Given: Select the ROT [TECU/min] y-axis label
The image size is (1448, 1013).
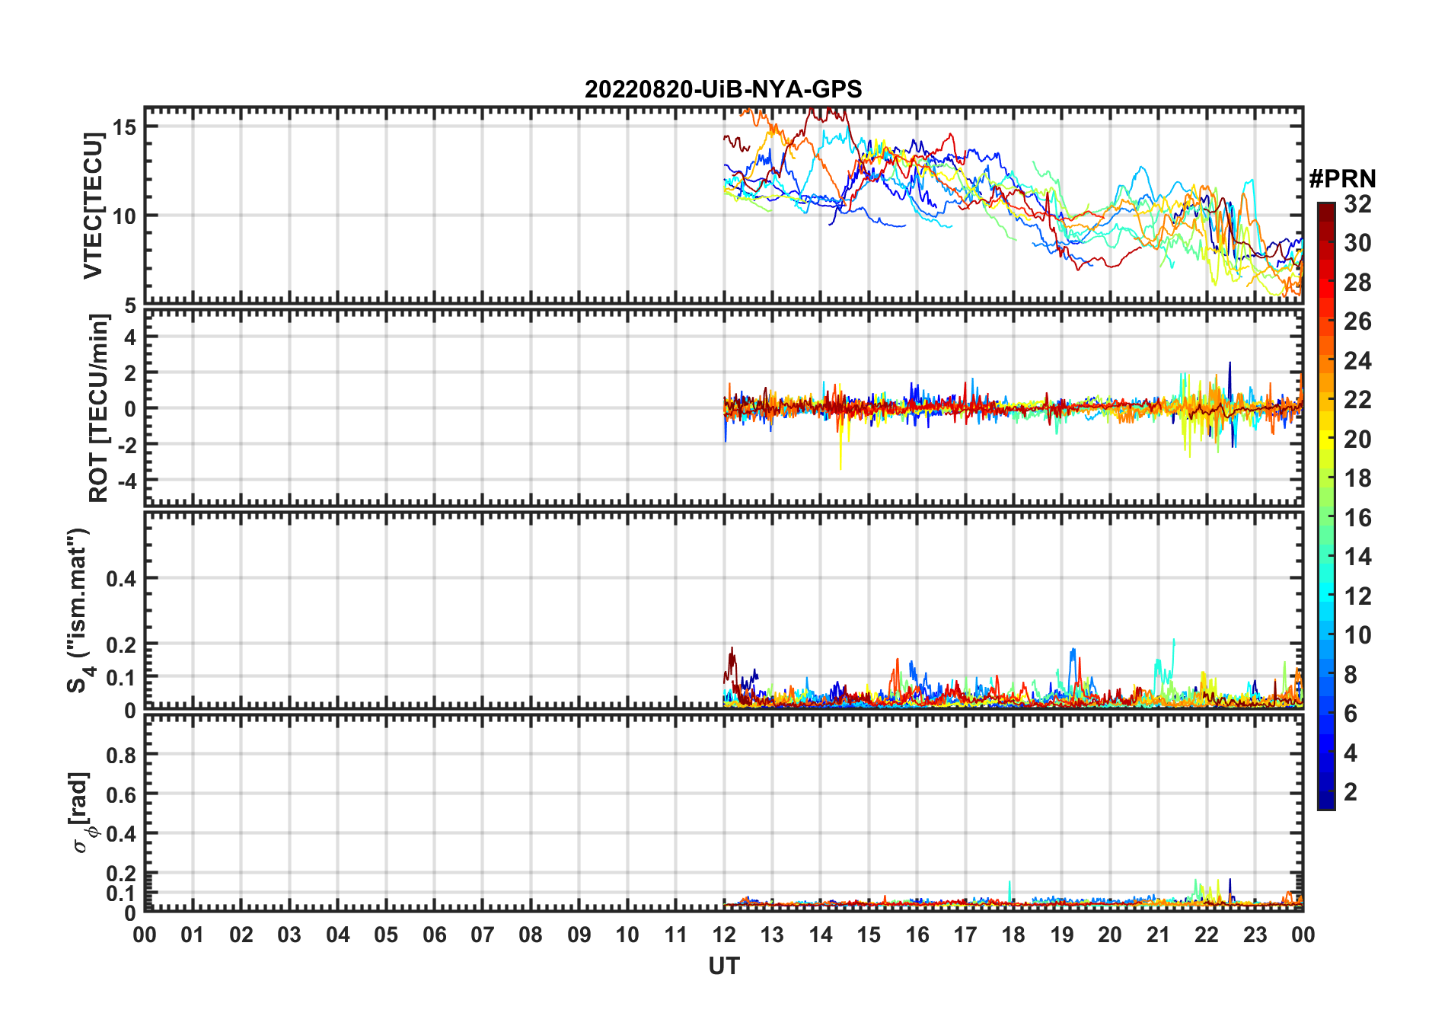Looking at the screenshot, I should [98, 408].
